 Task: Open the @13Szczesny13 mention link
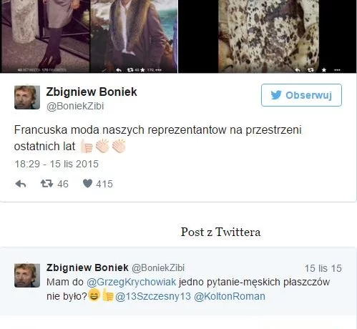tap(153, 296)
